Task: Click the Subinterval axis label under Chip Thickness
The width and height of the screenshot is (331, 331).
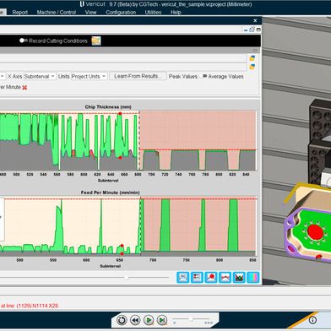Action: (x=108, y=181)
